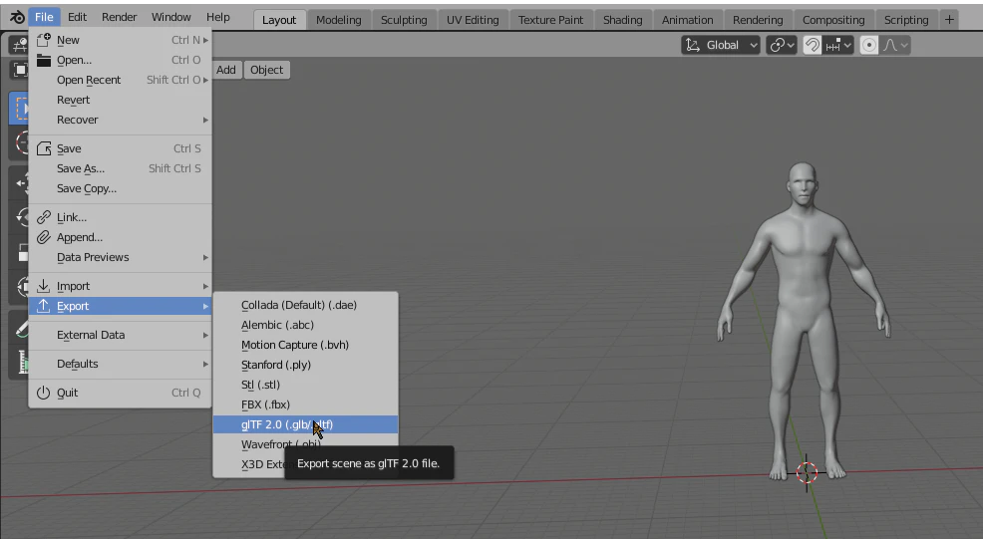Screen dimensions: 983x539
Task: Switch to the Sculpting workspace tab
Action: pos(404,20)
